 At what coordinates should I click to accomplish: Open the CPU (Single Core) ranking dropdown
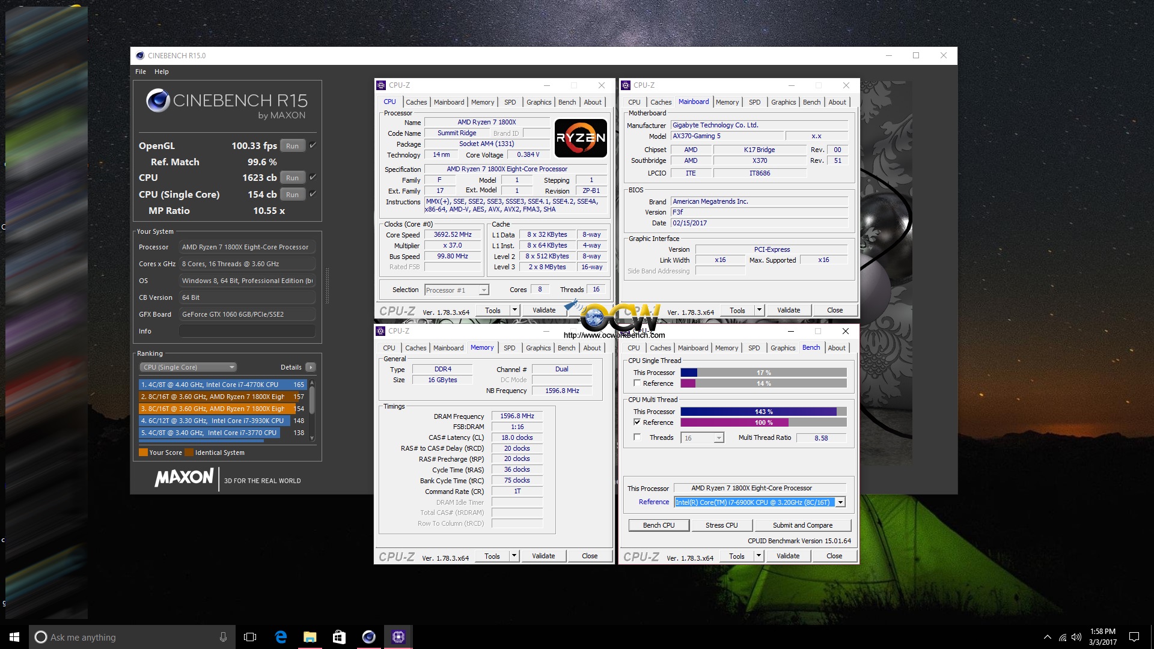coord(188,367)
